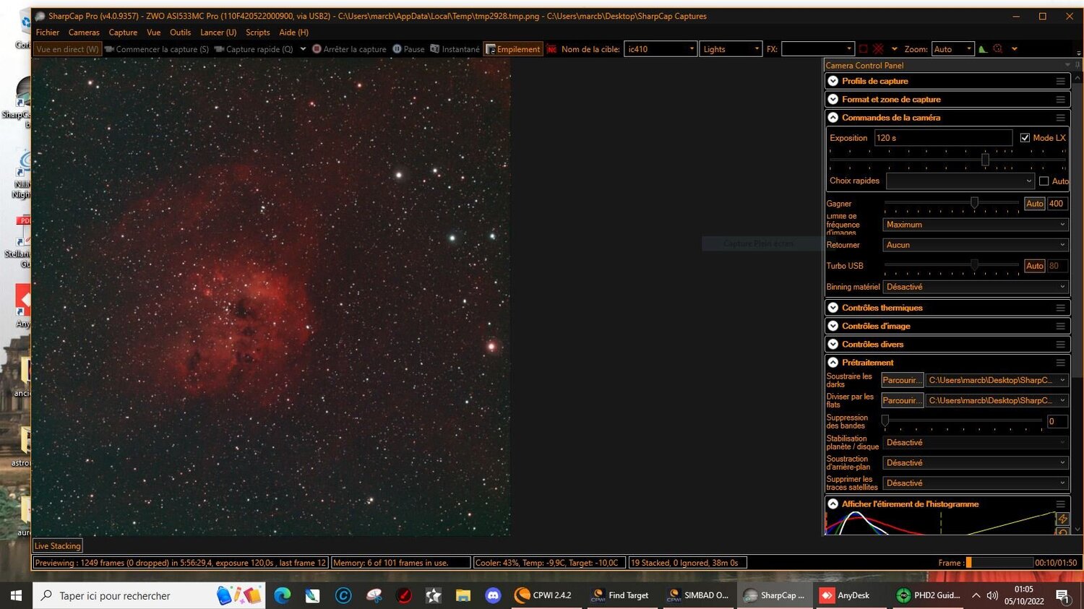Image resolution: width=1084 pixels, height=609 pixels.
Task: Check the Auto box next to Choix rapides
Action: click(x=1044, y=181)
